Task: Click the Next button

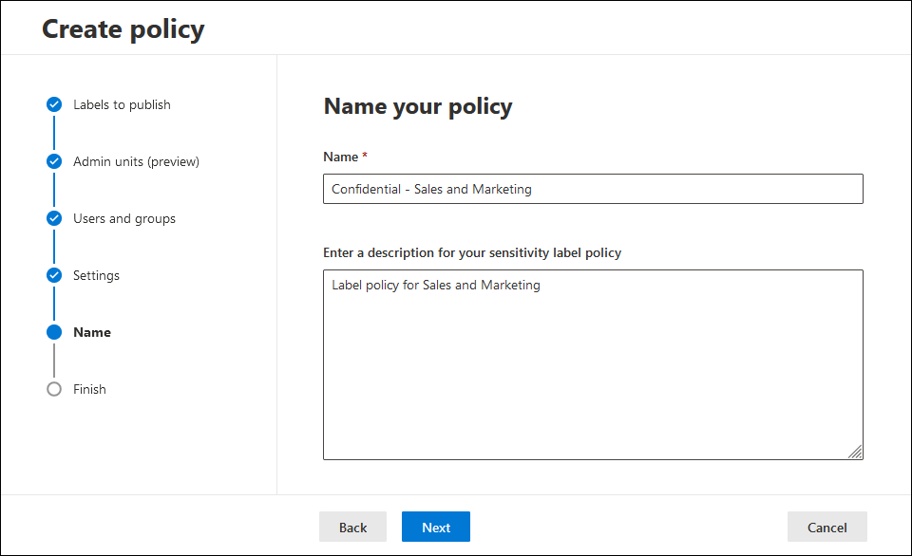Action: click(436, 527)
